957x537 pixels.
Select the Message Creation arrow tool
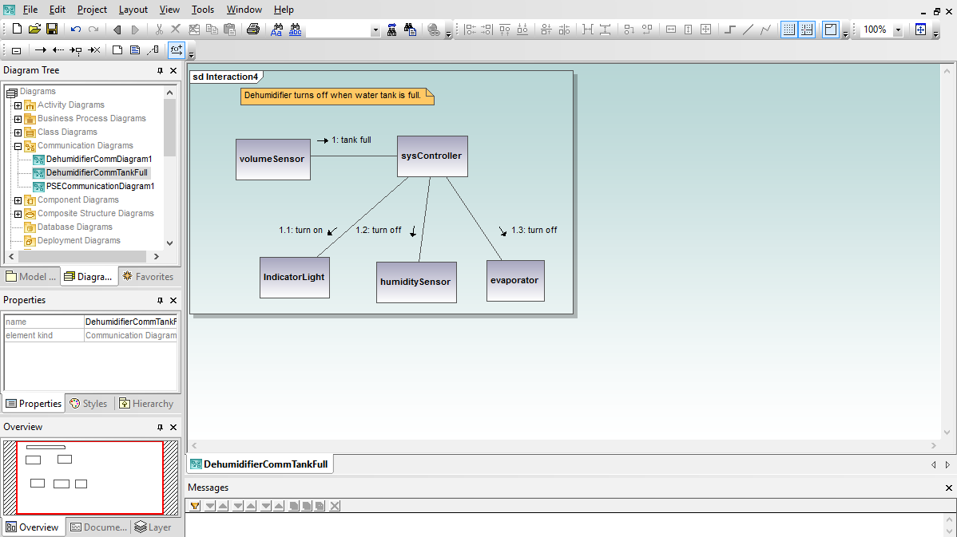[76, 50]
